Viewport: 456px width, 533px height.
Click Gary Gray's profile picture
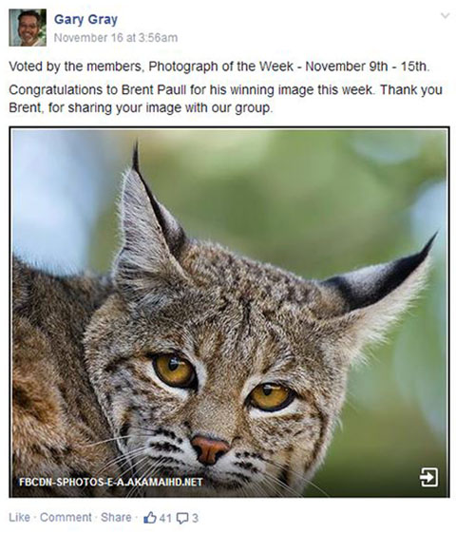click(x=28, y=28)
